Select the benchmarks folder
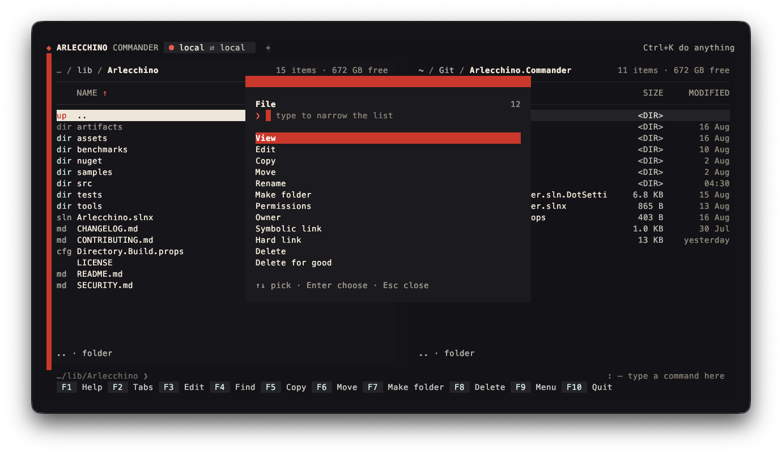The height and width of the screenshot is (455, 782). point(151,149)
